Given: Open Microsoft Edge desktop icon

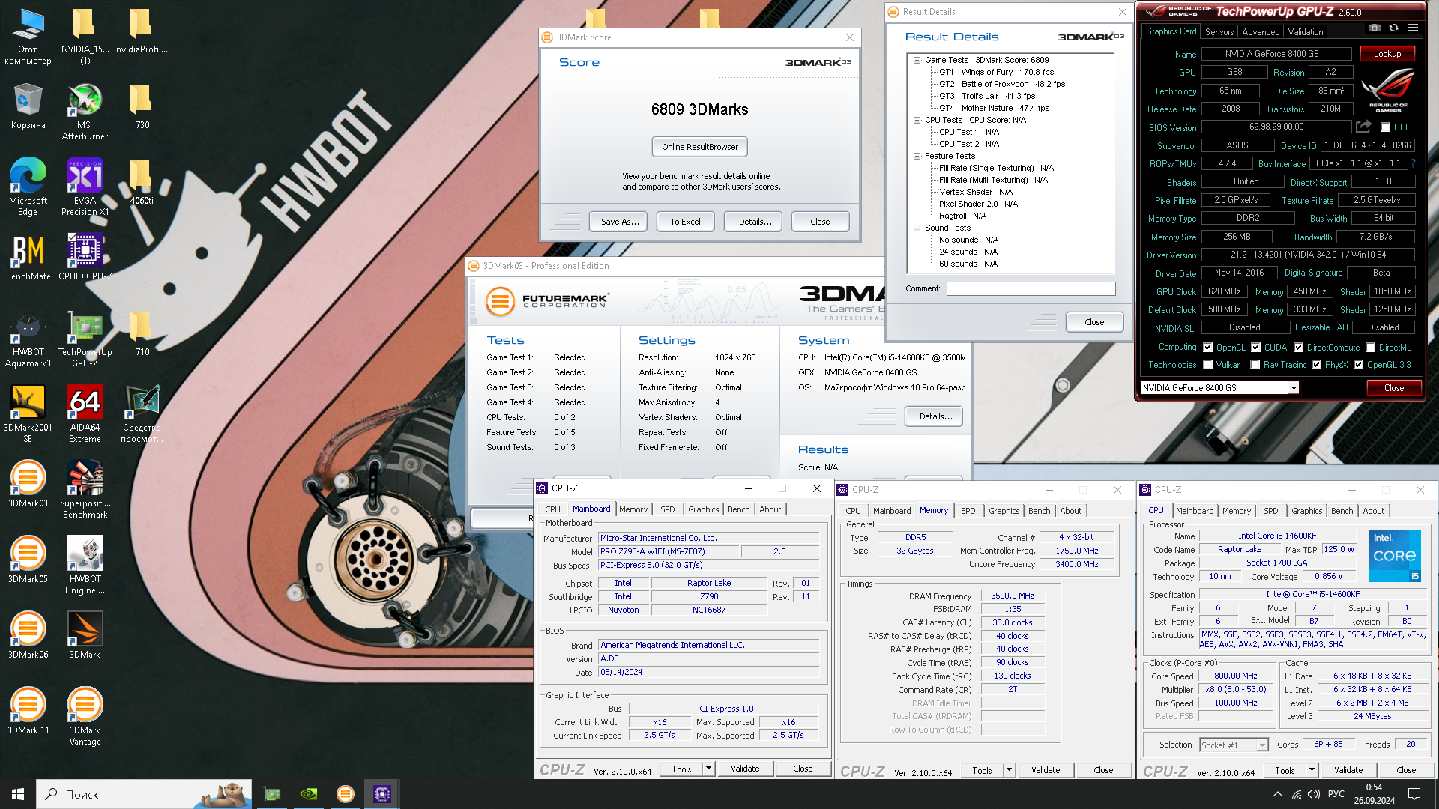Looking at the screenshot, I should [28, 187].
